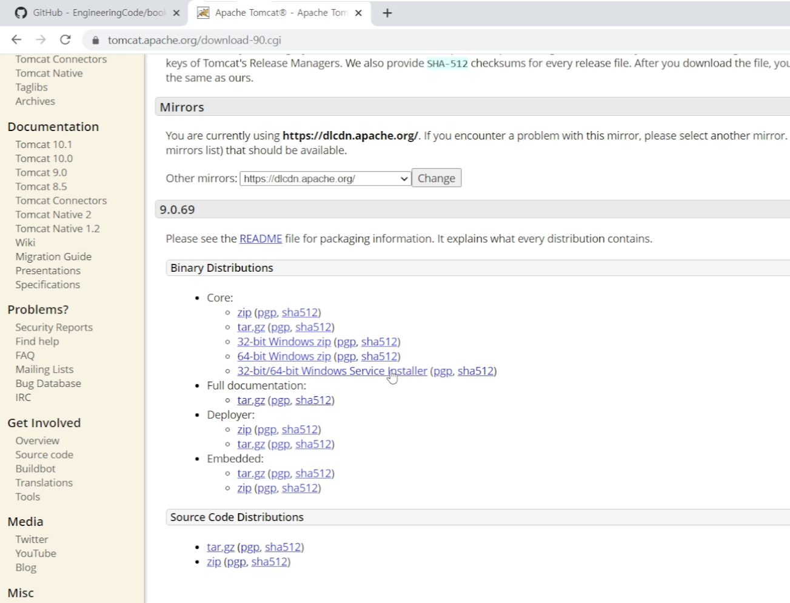This screenshot has width=790, height=603.
Task: Open Tomcat Native 2 documentation
Action: [53, 214]
